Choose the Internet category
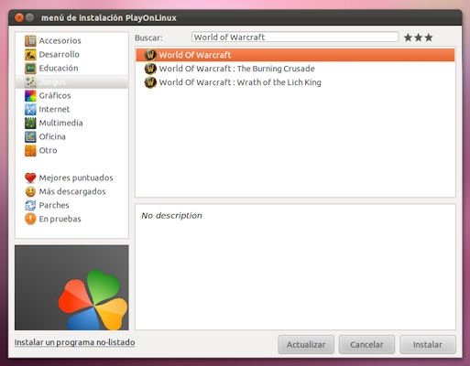The height and width of the screenshot is (366, 470). pyautogui.click(x=54, y=109)
